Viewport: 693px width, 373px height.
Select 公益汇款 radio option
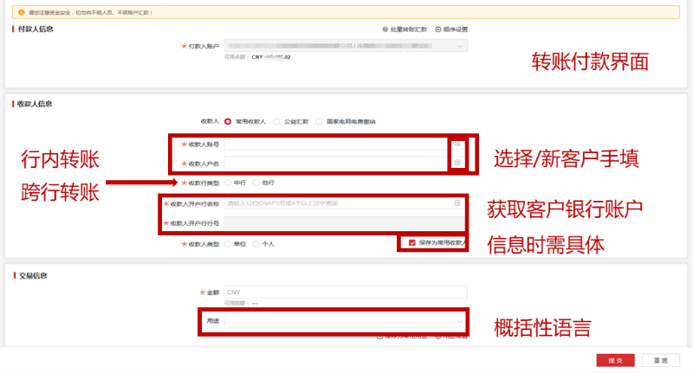click(x=276, y=122)
